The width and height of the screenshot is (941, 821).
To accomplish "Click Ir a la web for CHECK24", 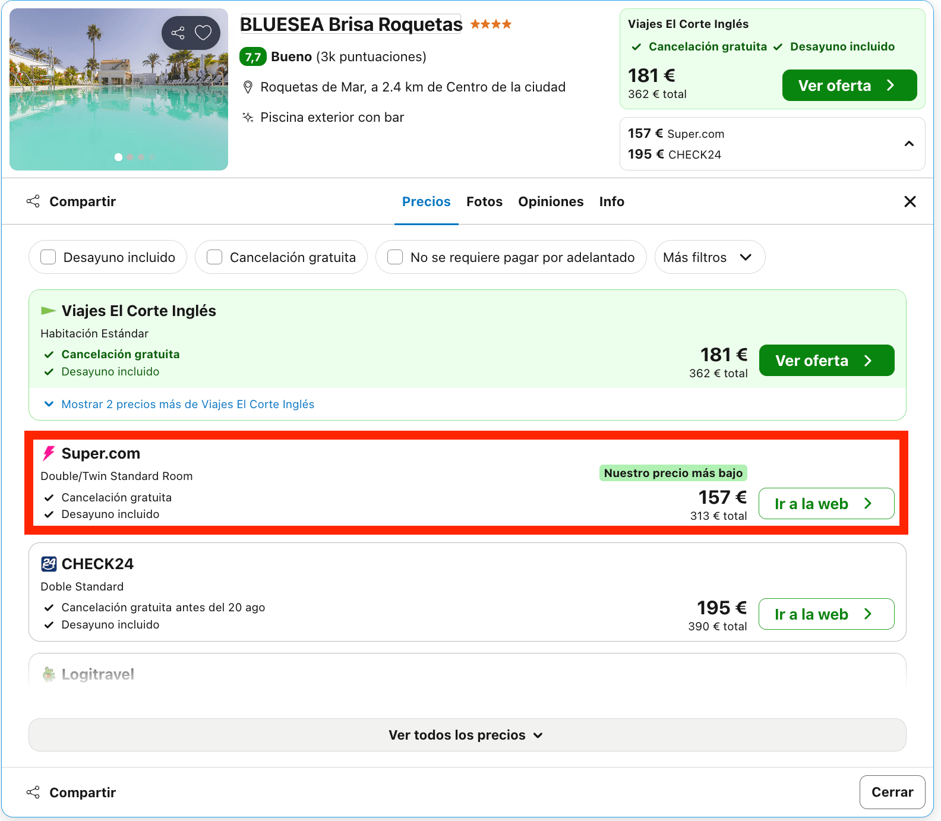I will tap(826, 614).
